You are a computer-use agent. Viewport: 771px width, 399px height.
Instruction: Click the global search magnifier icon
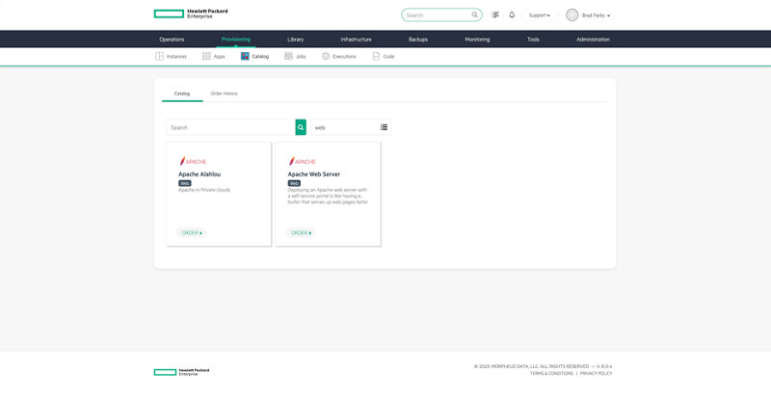pyautogui.click(x=474, y=14)
